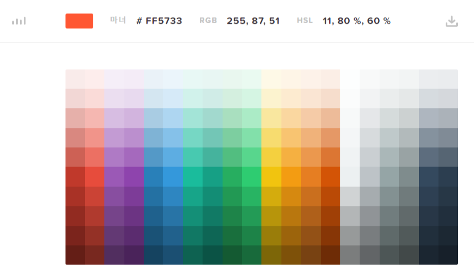Viewport: 474px width, 270px height.
Task: Pick the medium gray swatch, bottom of fifteenth column
Action: [x=350, y=255]
